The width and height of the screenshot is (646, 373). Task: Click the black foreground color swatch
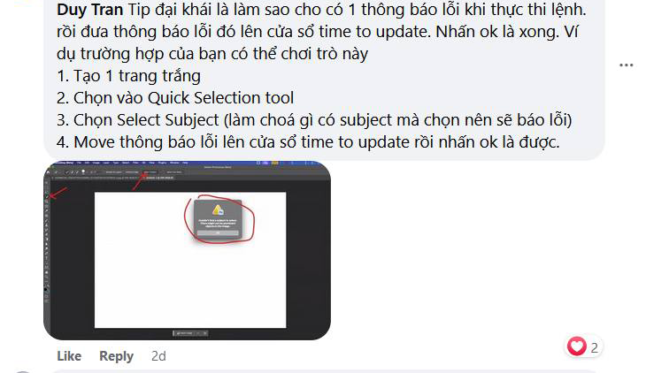coord(46,290)
